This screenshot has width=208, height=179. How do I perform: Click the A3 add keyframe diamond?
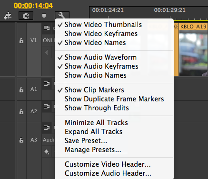coord(47,152)
